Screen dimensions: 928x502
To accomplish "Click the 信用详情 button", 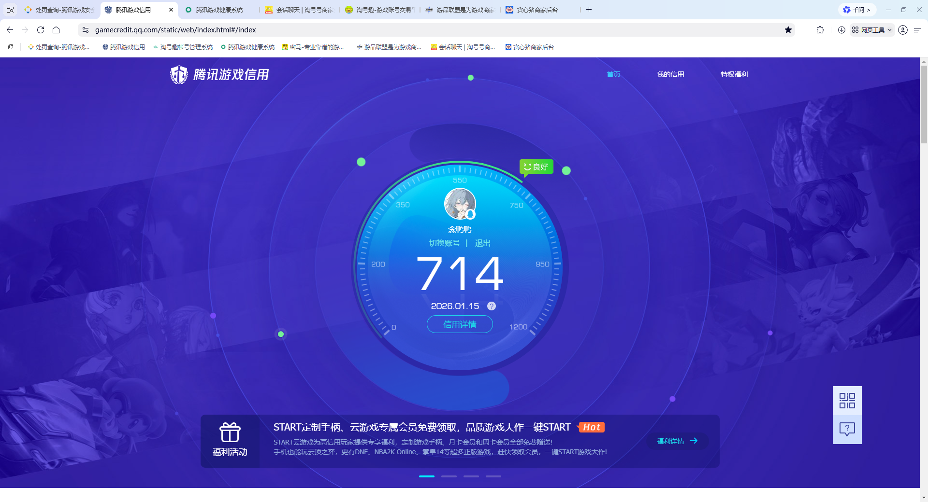I will tap(460, 324).
